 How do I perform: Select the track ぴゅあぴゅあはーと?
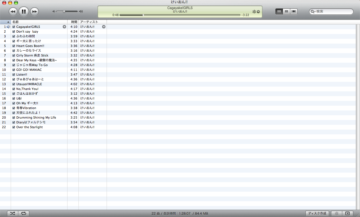click(30, 79)
